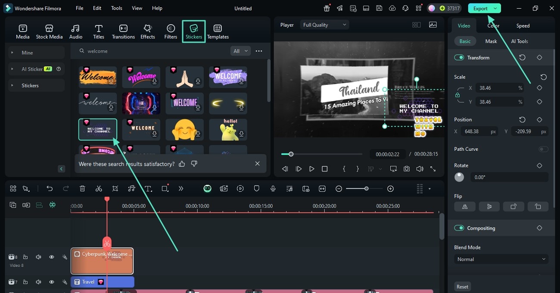Click the player progress slider handle
This screenshot has height=293, width=560.
[x=291, y=154]
